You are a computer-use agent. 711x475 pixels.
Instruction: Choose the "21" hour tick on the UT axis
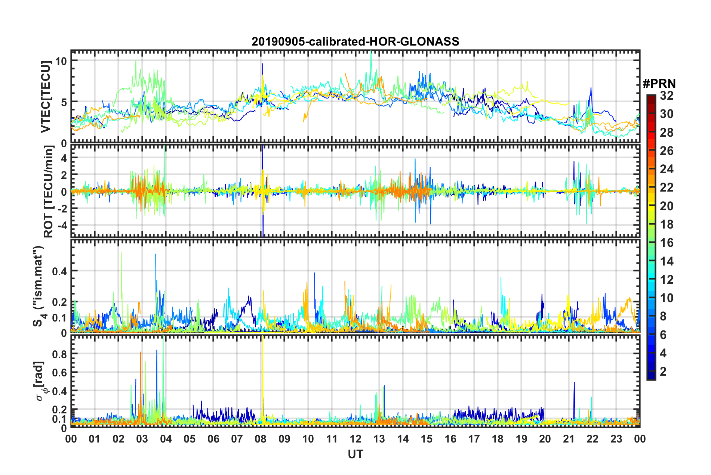569,439
